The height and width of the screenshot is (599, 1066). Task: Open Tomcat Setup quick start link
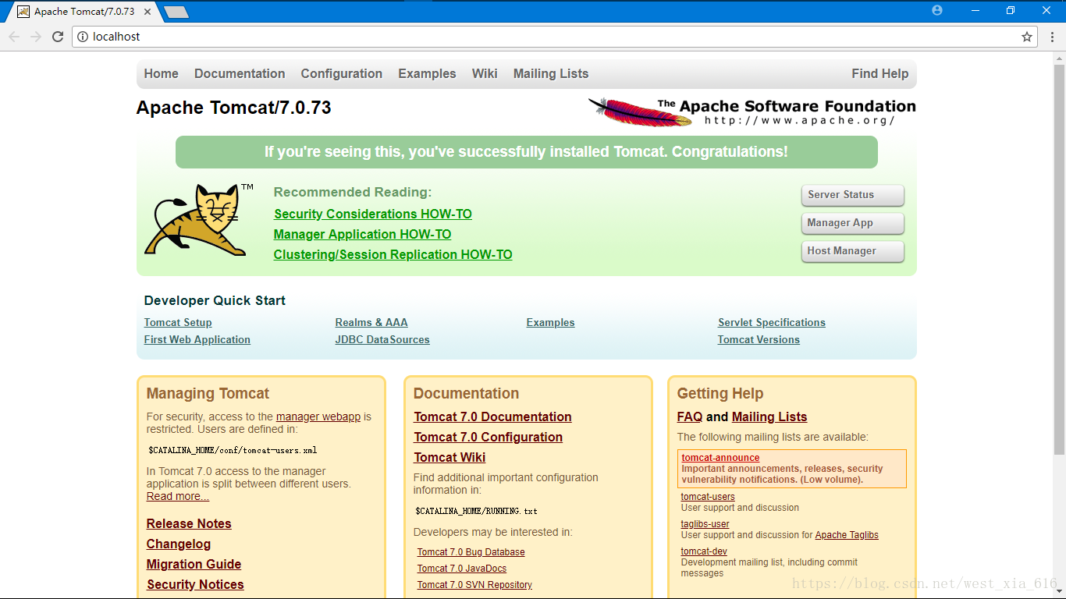[178, 322]
